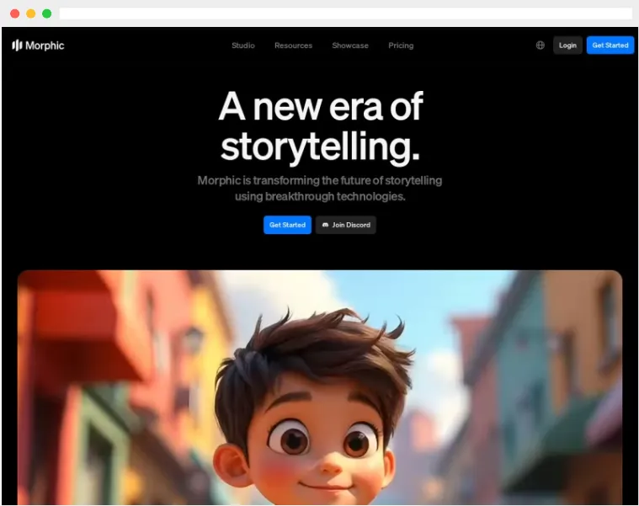639x506 pixels.
Task: Open the language globe icon
Action: [540, 45]
